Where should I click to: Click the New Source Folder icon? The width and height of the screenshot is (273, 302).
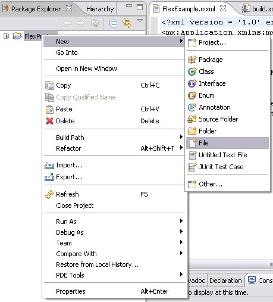(x=192, y=119)
